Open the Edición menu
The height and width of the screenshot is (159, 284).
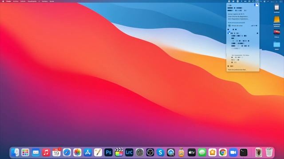click(x=23, y=1)
